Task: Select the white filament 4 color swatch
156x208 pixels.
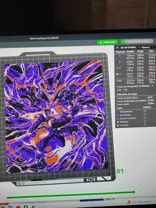Action: click(117, 74)
